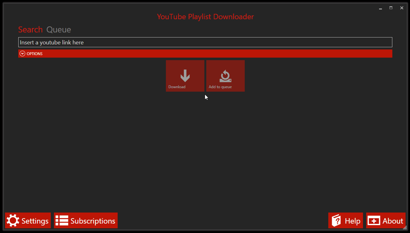410x233 pixels.
Task: Click the Download button
Action: (185, 76)
